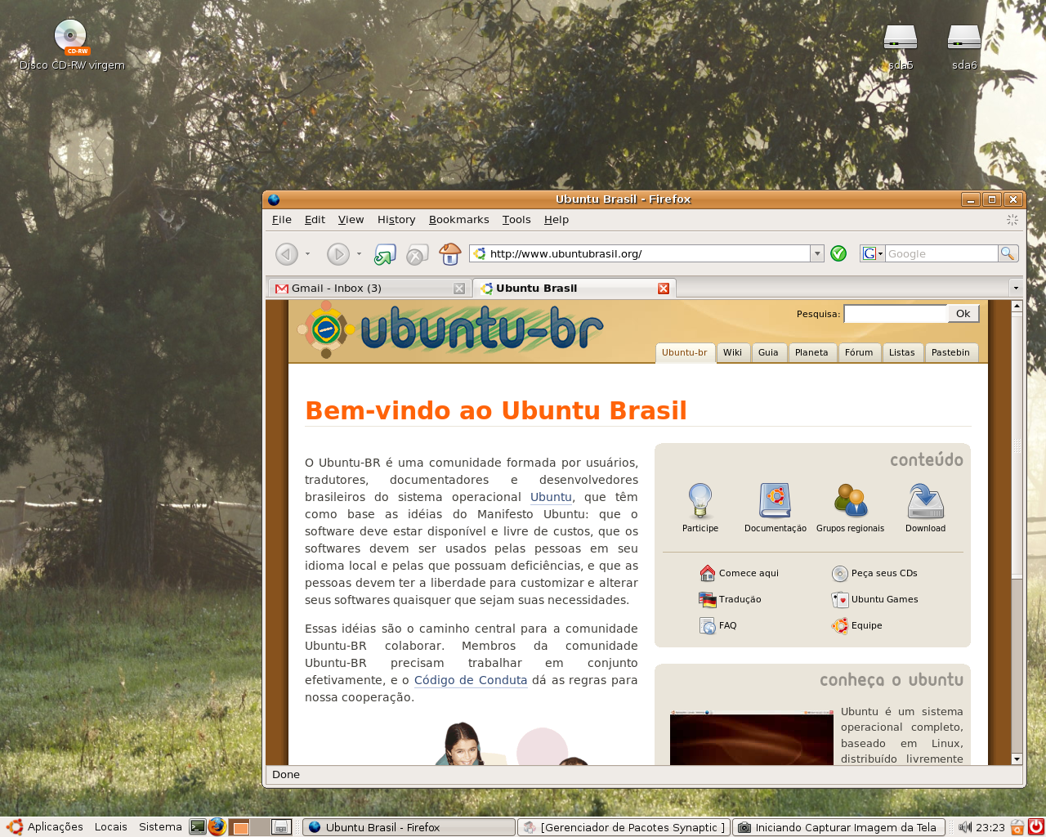
Task: Click the Ok search button
Action: pos(963,314)
